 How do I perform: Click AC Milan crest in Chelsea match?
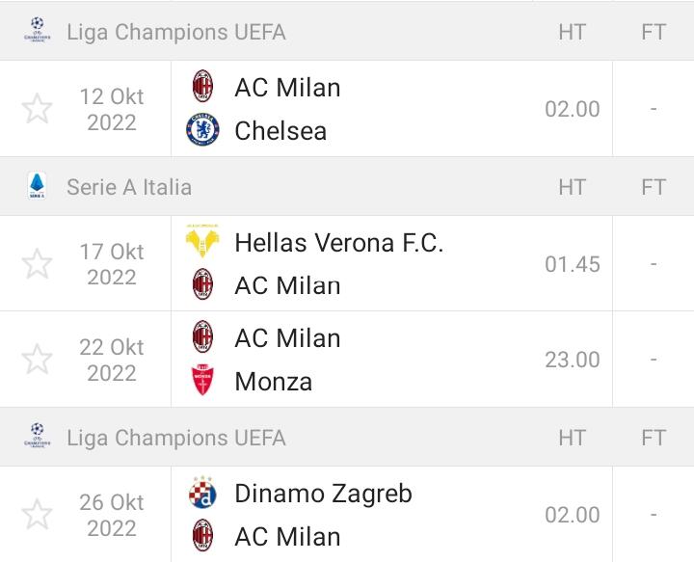203,87
